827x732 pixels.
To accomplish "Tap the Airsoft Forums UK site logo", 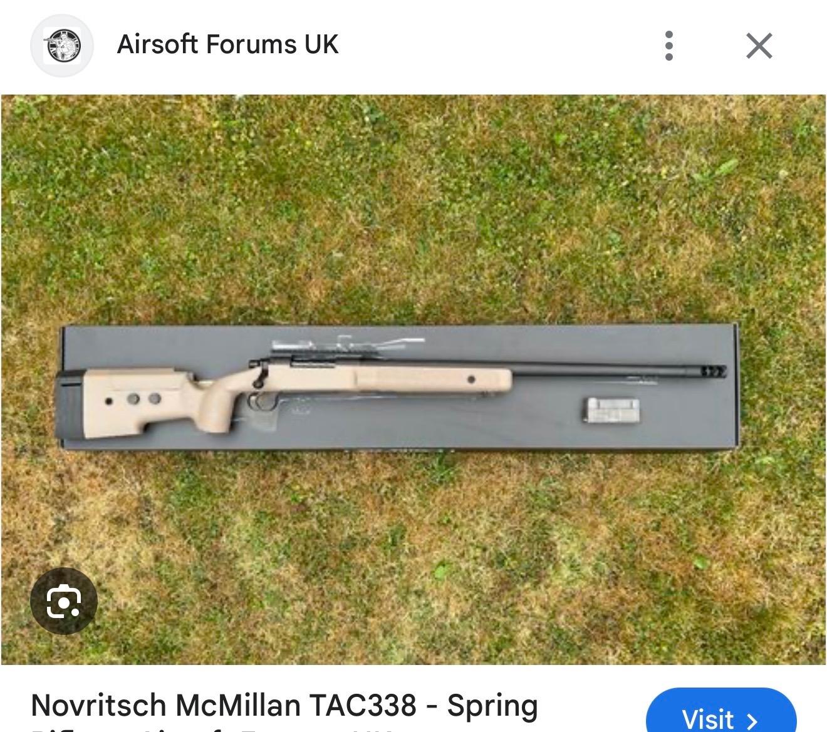I will (62, 46).
